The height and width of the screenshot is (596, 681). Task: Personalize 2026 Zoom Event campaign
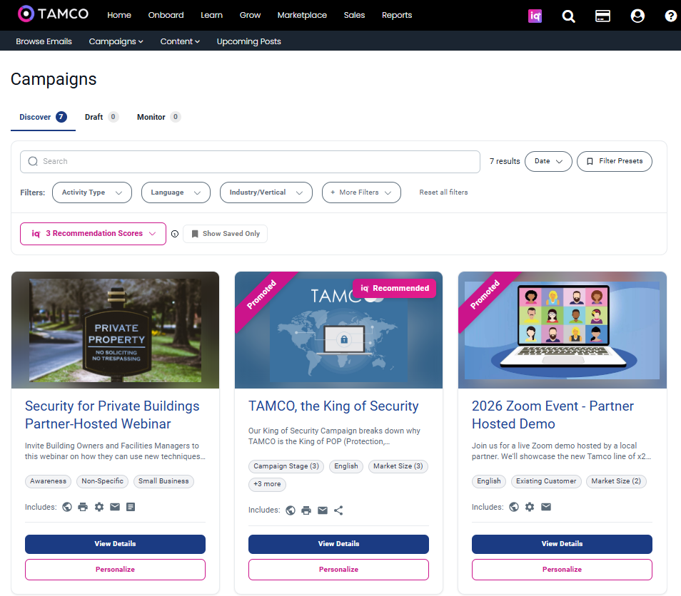tap(562, 570)
